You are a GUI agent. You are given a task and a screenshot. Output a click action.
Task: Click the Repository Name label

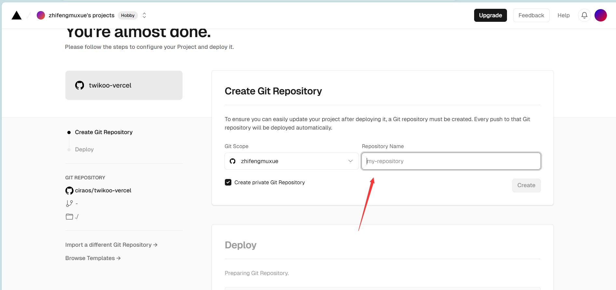383,146
